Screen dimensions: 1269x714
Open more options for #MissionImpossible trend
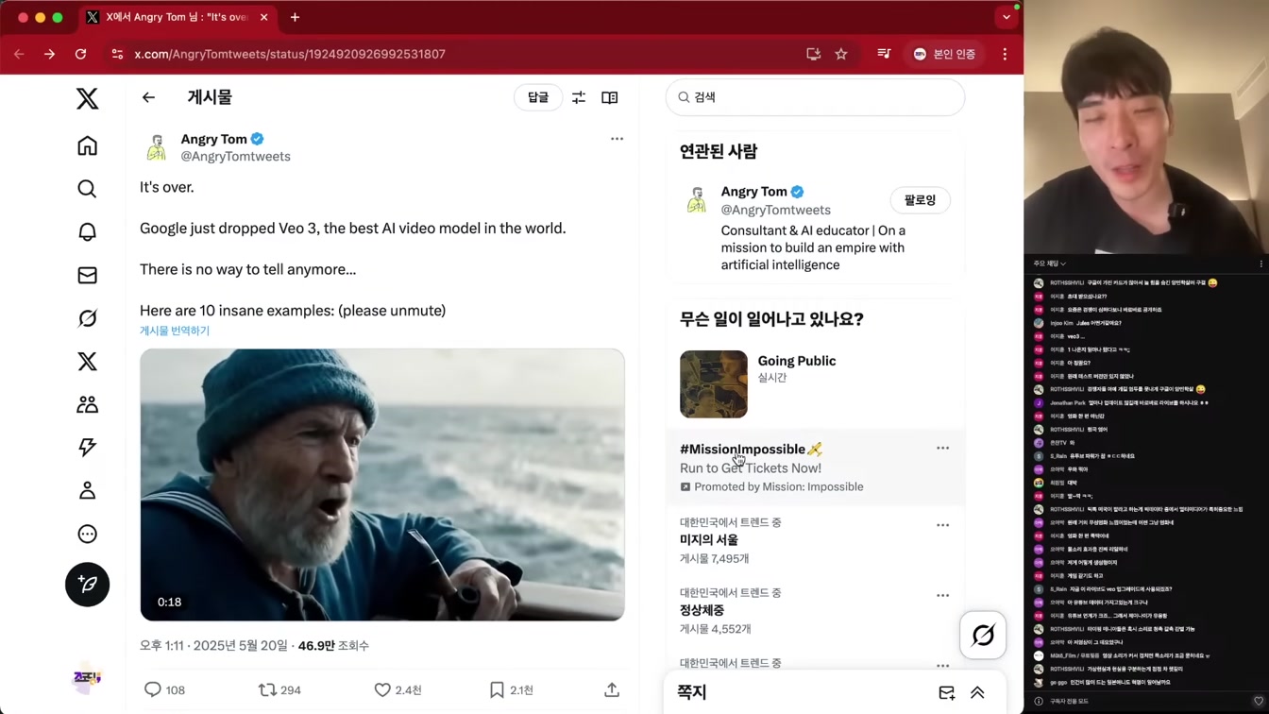(942, 449)
